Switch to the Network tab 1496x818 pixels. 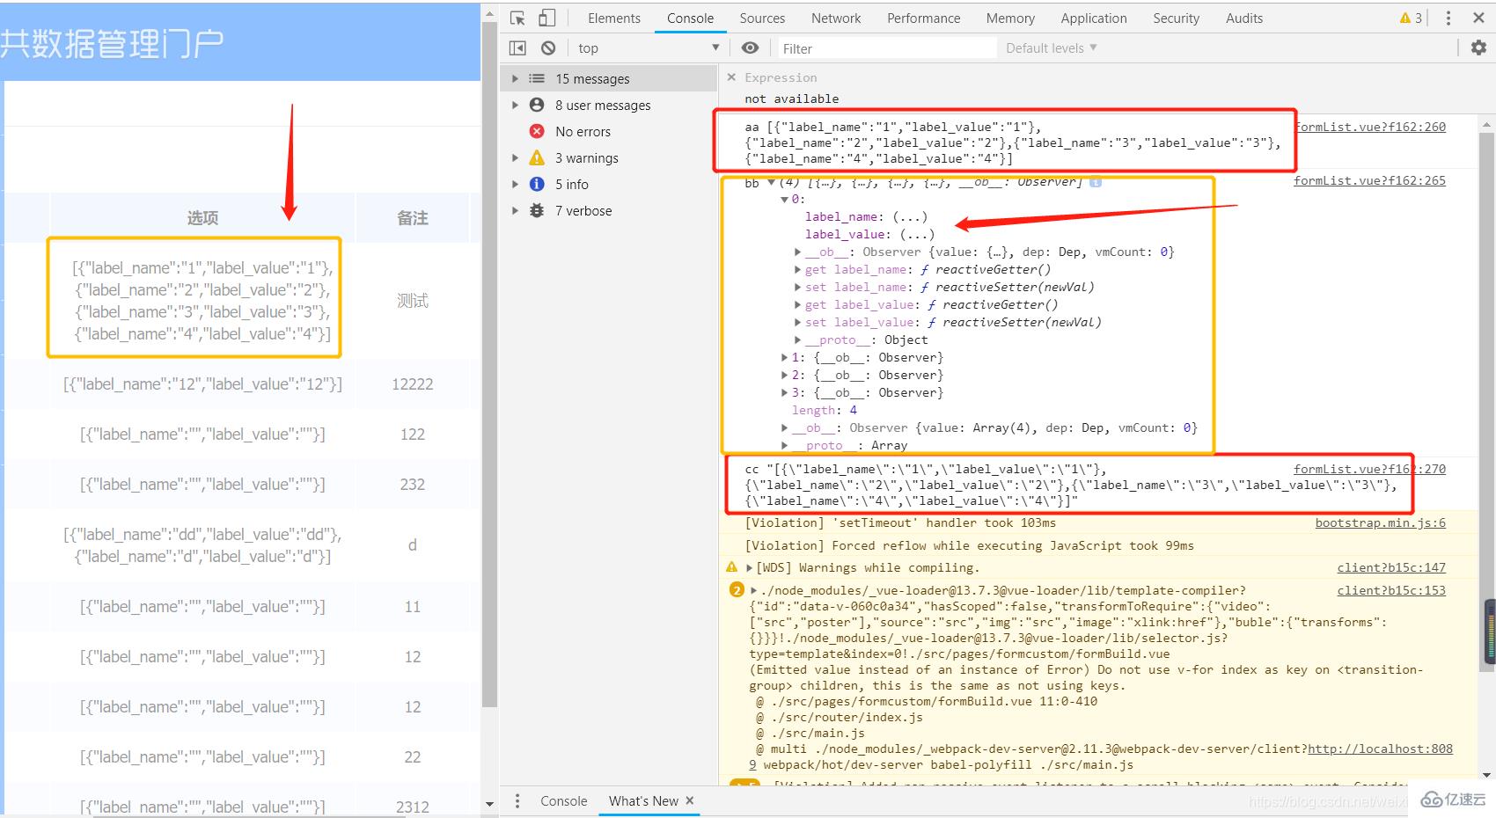point(836,18)
